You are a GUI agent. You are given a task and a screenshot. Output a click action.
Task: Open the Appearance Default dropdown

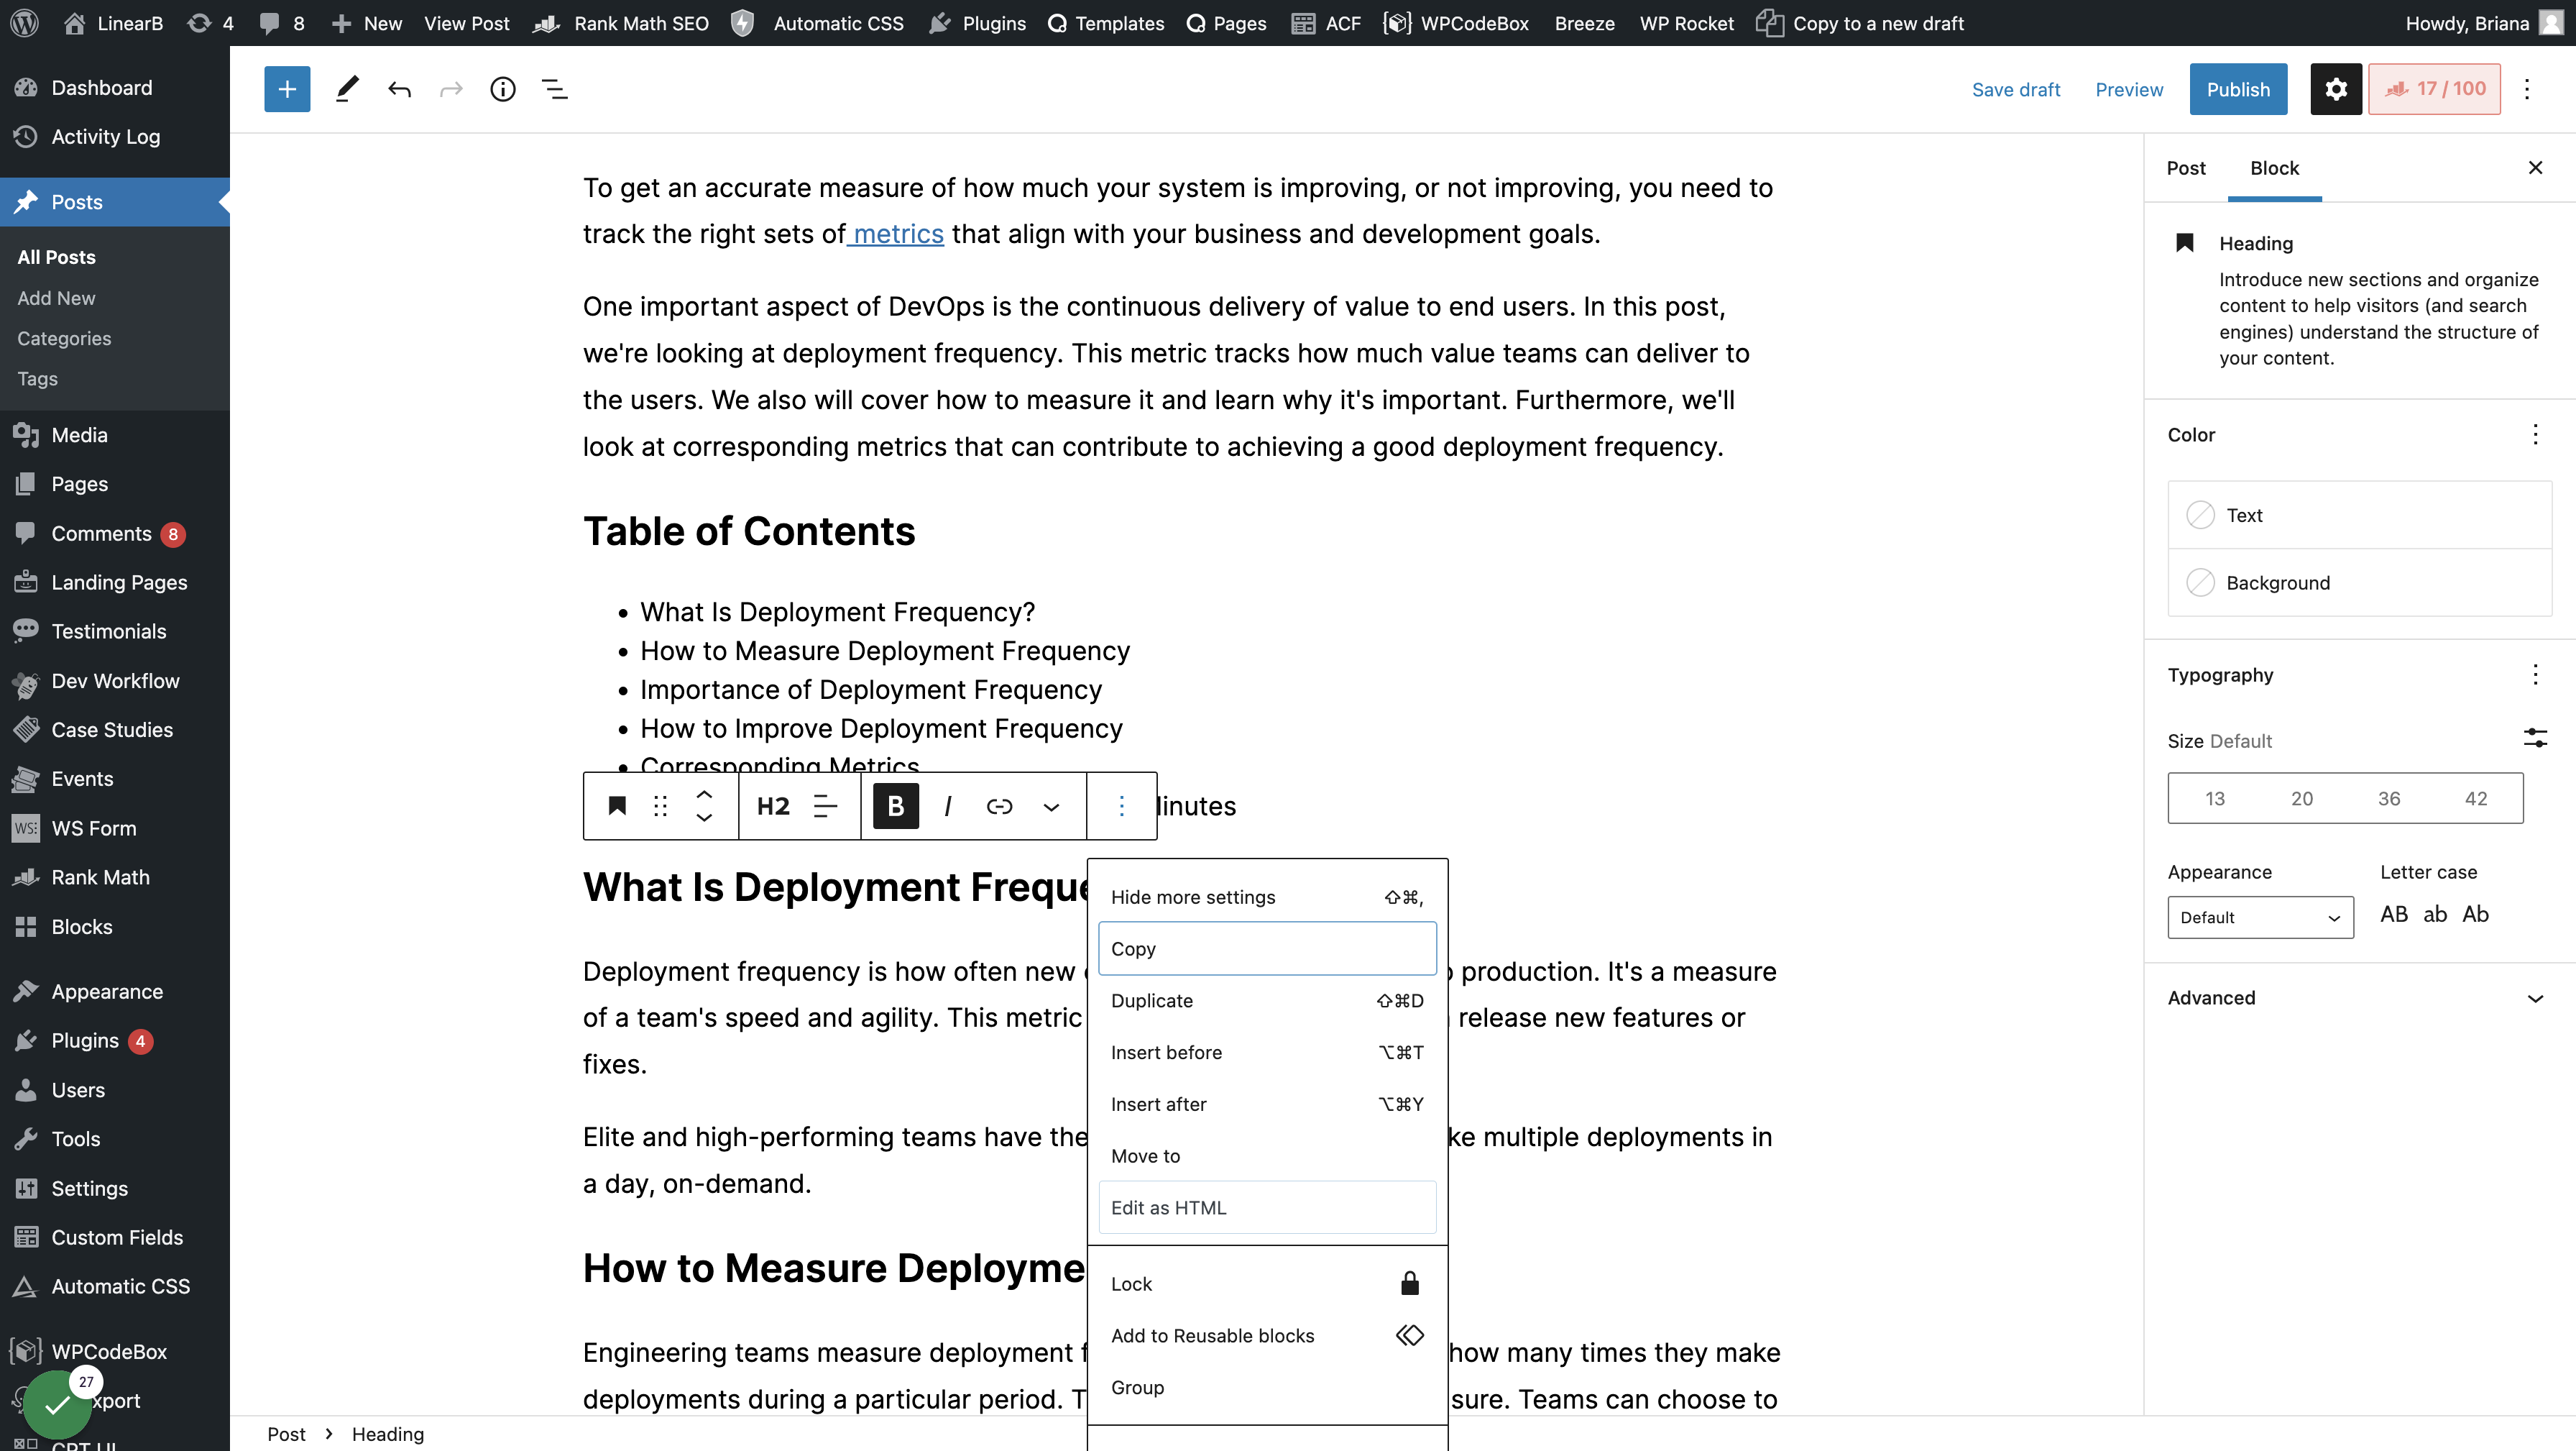(2260, 917)
